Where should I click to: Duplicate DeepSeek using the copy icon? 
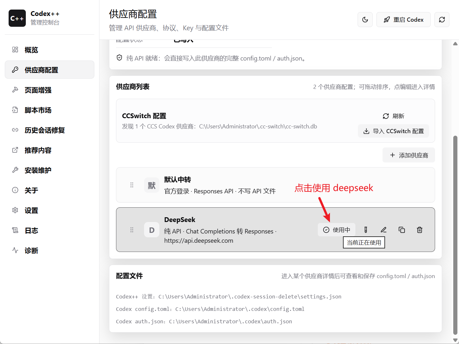[x=402, y=230]
